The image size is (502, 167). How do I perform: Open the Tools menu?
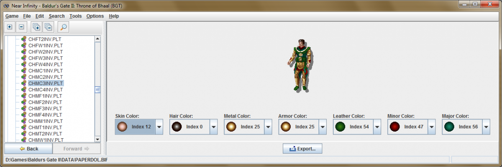tap(76, 16)
